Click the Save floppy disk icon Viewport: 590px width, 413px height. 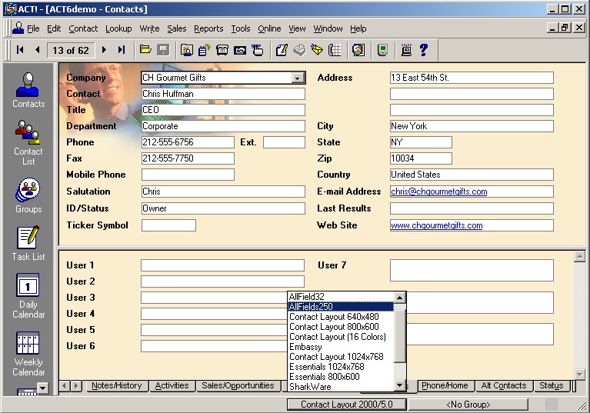pyautogui.click(x=163, y=50)
